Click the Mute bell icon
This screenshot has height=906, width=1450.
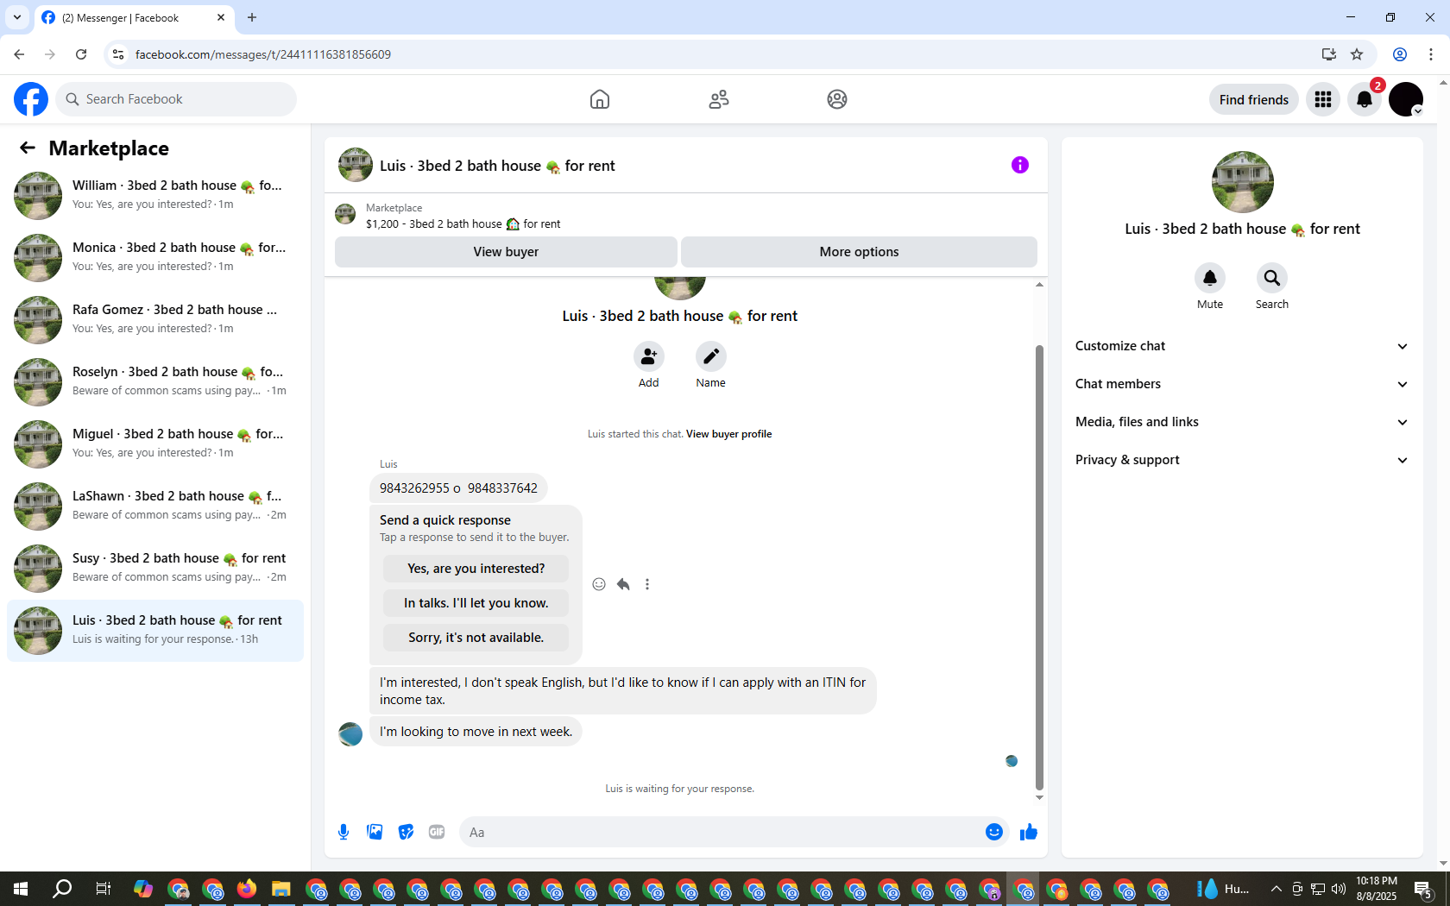tap(1210, 278)
